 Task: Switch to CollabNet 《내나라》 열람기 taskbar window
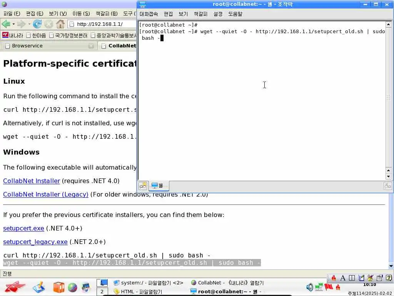[227, 283]
